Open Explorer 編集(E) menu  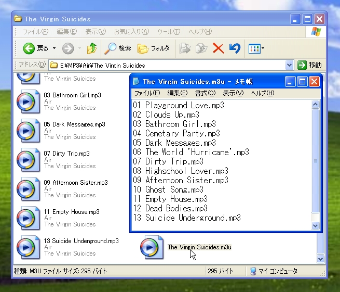(67, 32)
